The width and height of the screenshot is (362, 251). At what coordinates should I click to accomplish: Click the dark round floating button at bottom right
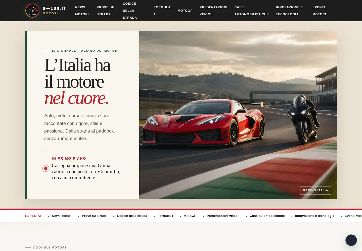coord(351,240)
